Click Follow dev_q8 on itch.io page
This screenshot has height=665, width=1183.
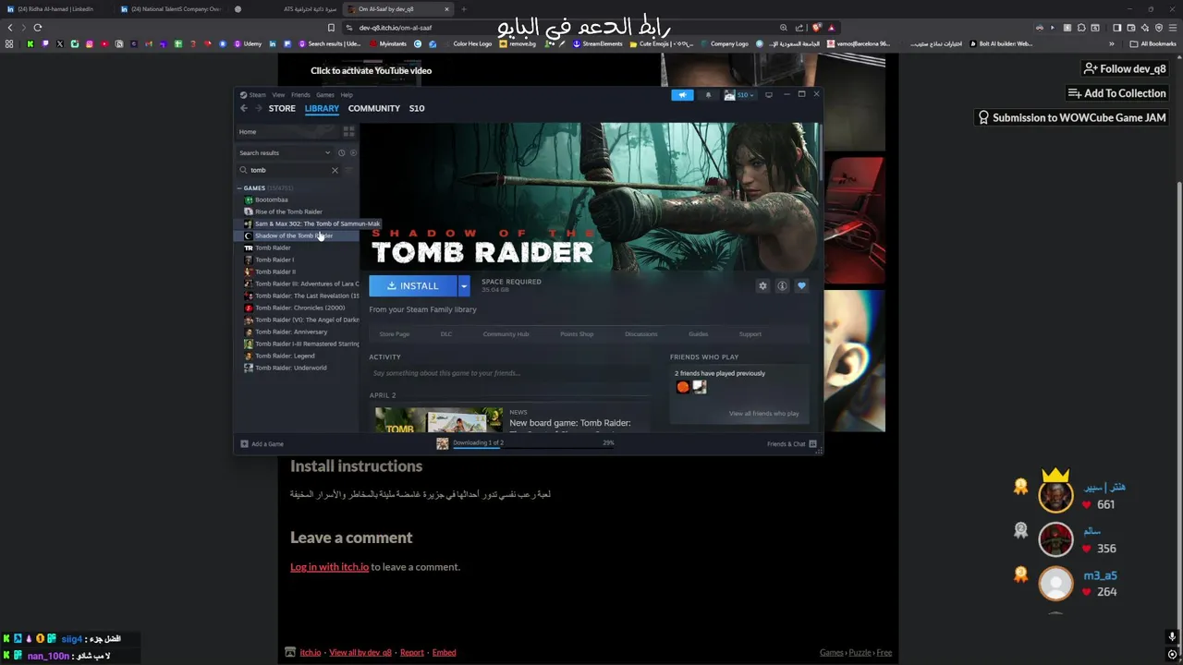tap(1125, 68)
